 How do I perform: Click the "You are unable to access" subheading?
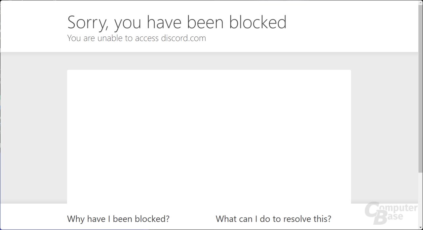(113, 38)
